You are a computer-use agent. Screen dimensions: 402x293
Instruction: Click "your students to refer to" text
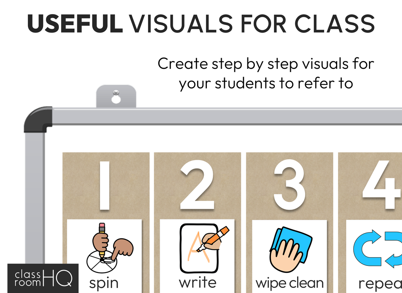pos(266,83)
